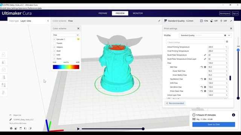
Task: Reset Wall Flow value with revert arrow
Action: pos(202,67)
